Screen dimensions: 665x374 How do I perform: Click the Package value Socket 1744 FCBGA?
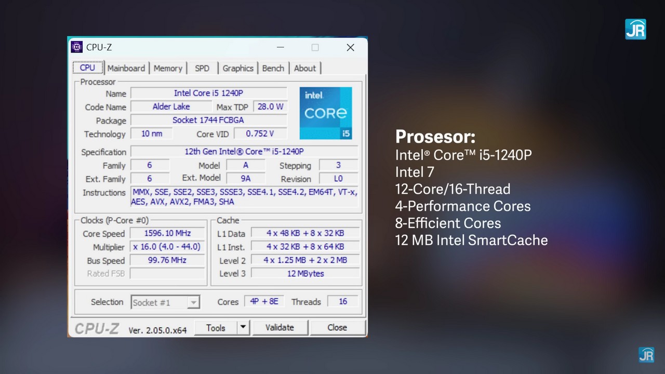(208, 120)
